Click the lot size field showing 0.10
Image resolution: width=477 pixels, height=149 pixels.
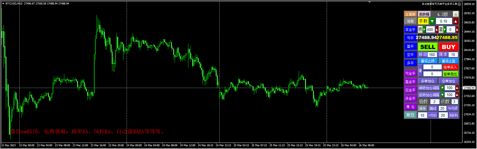pos(444,21)
